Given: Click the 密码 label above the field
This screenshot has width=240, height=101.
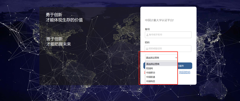Looking at the screenshot, I should [x=147, y=42].
